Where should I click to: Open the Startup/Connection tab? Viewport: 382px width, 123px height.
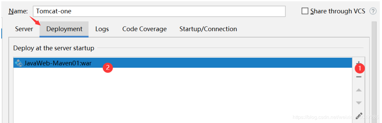click(x=208, y=29)
